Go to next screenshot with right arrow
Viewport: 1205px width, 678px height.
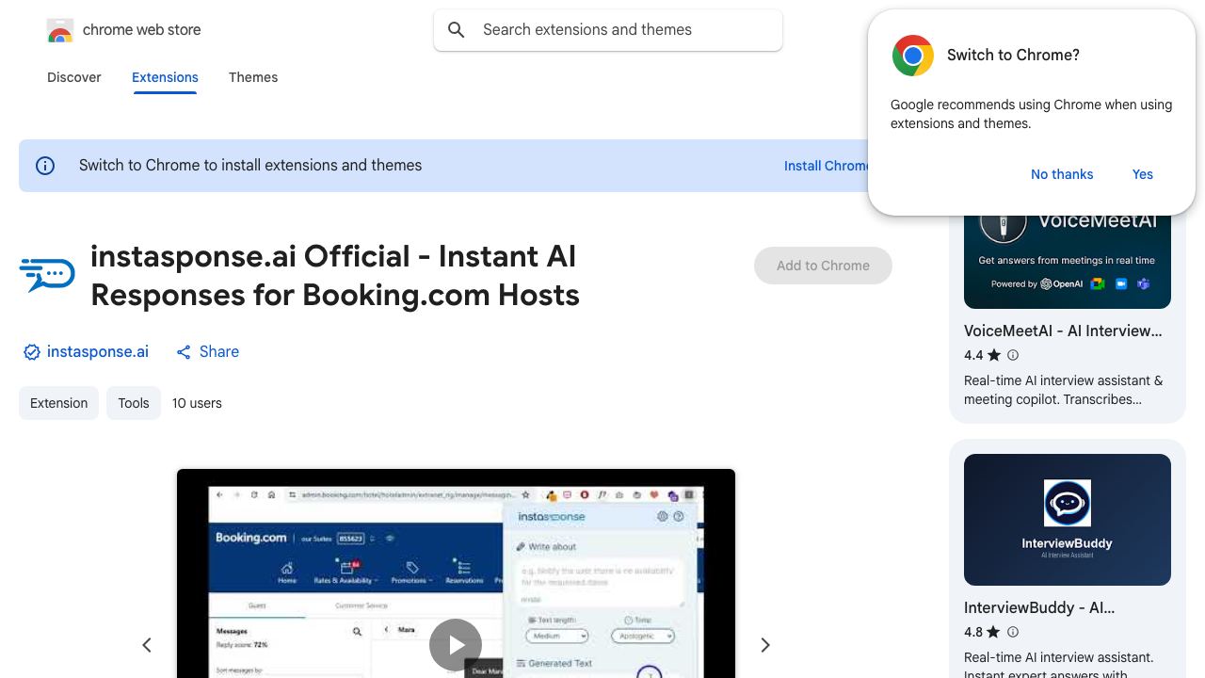[765, 645]
